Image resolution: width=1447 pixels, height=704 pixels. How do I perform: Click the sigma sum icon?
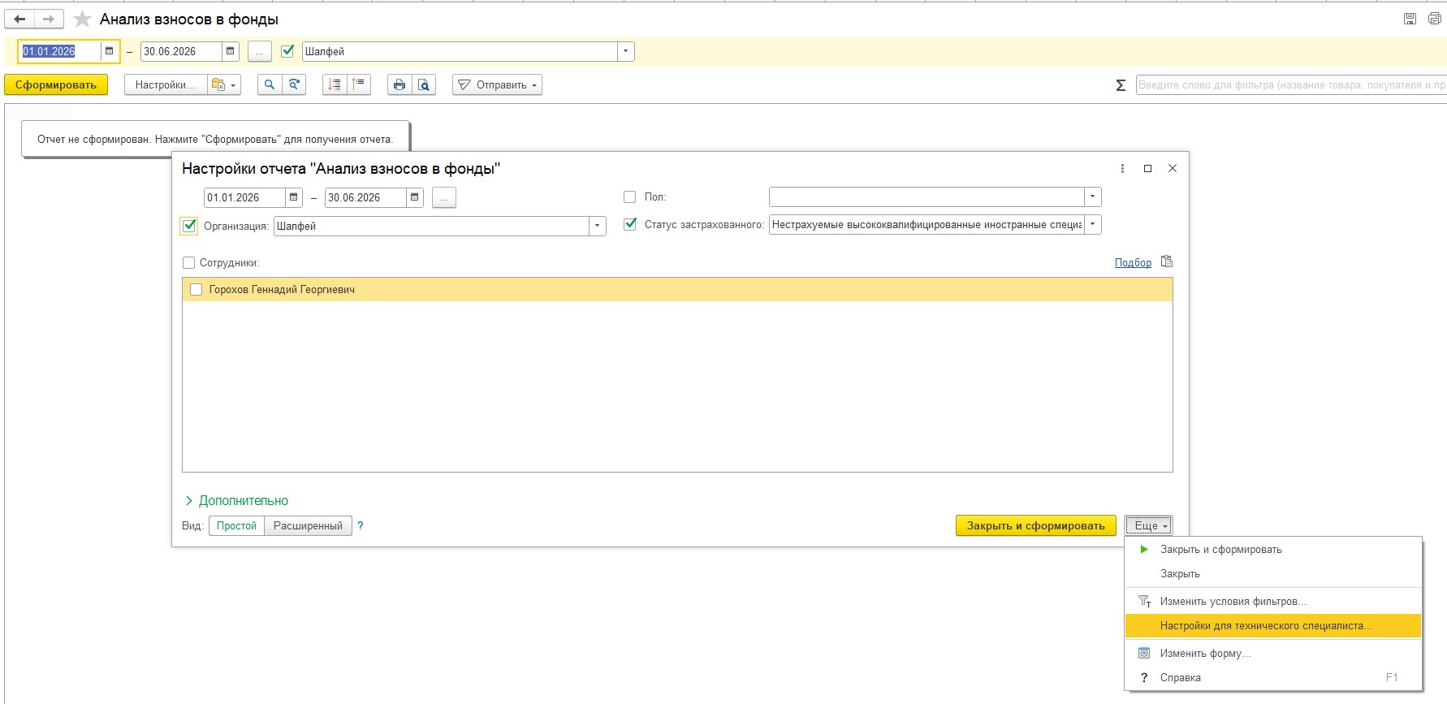1121,85
